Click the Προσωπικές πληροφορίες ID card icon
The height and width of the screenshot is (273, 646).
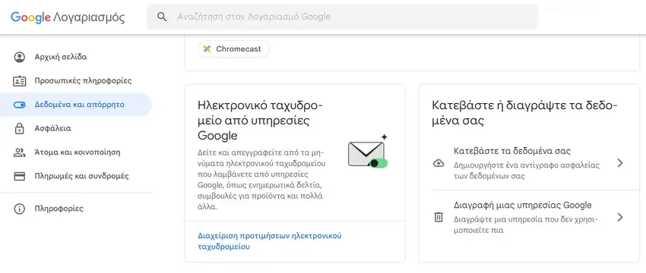tap(19, 81)
